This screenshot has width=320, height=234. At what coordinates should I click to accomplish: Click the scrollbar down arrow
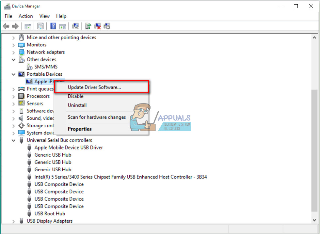click(x=314, y=220)
